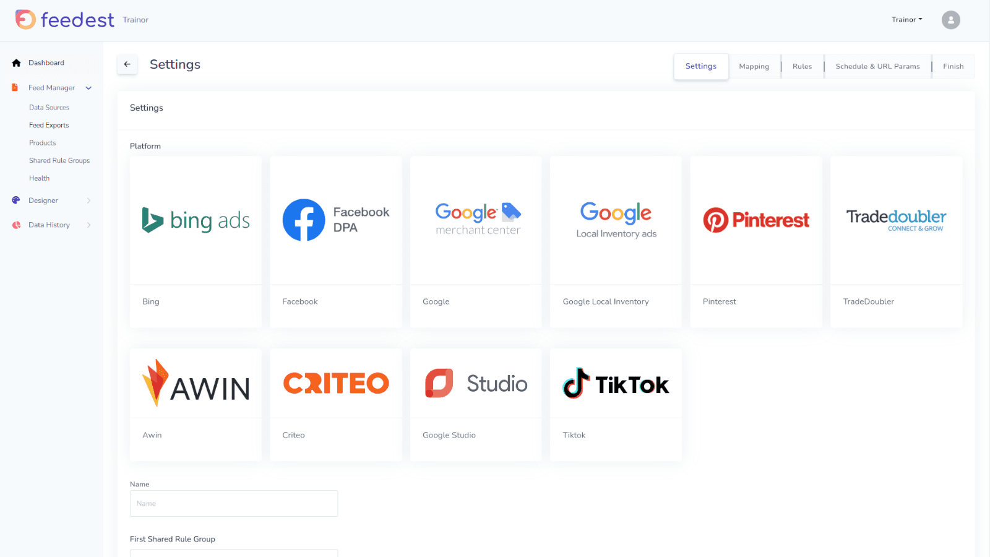
Task: Switch to the Mapping tab
Action: click(x=754, y=67)
